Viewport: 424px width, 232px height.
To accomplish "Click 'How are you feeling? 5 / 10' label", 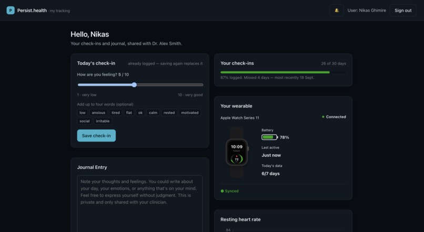I will [x=103, y=75].
